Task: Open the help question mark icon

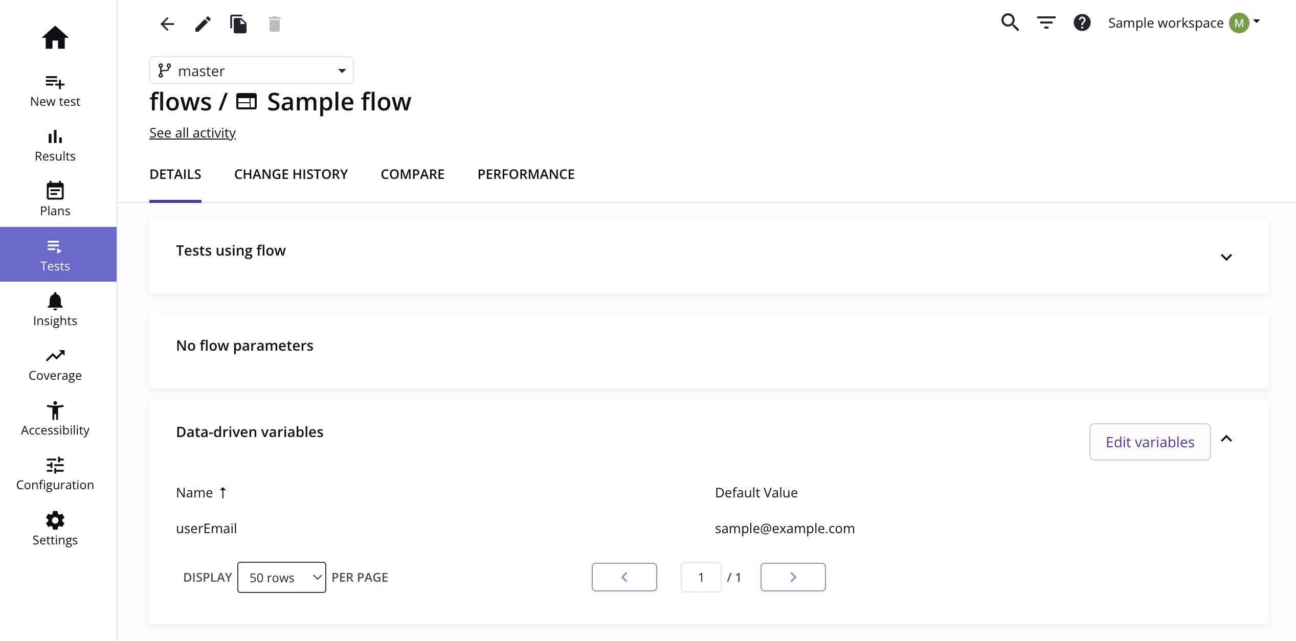Action: 1082,22
